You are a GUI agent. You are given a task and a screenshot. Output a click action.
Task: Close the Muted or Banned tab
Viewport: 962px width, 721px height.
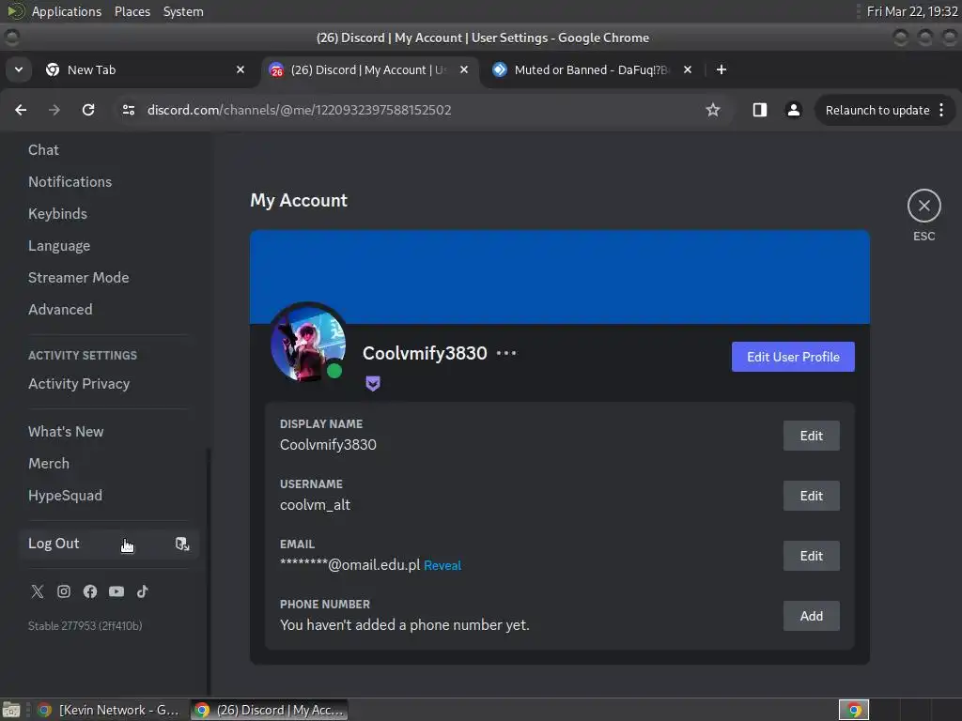pos(688,69)
